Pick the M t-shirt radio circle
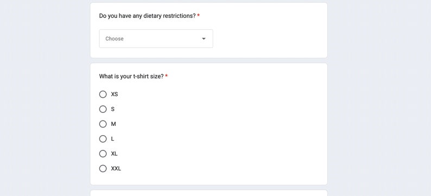This screenshot has width=431, height=196. [x=103, y=124]
